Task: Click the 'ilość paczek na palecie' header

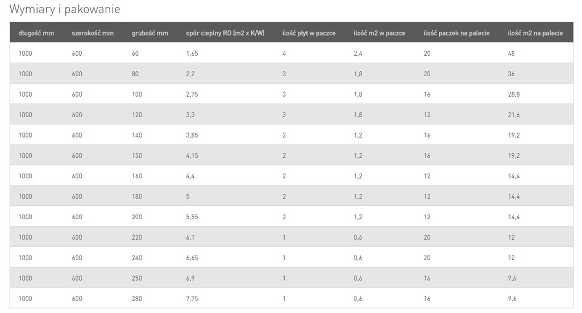Action: 456,33
